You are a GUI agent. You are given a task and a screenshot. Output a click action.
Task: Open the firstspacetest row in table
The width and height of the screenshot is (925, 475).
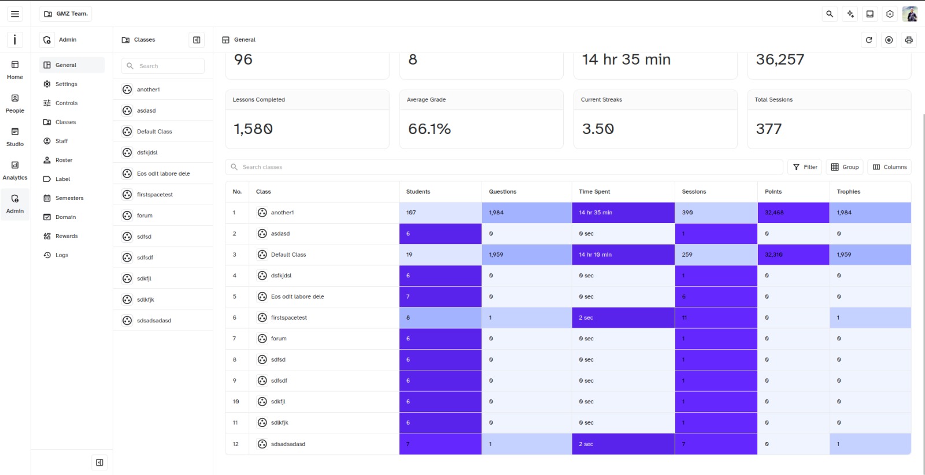point(568,318)
